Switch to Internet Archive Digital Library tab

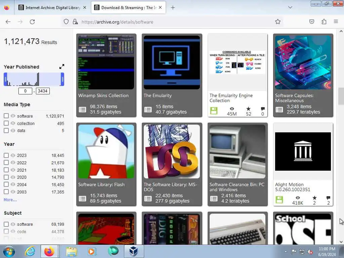coord(52,8)
